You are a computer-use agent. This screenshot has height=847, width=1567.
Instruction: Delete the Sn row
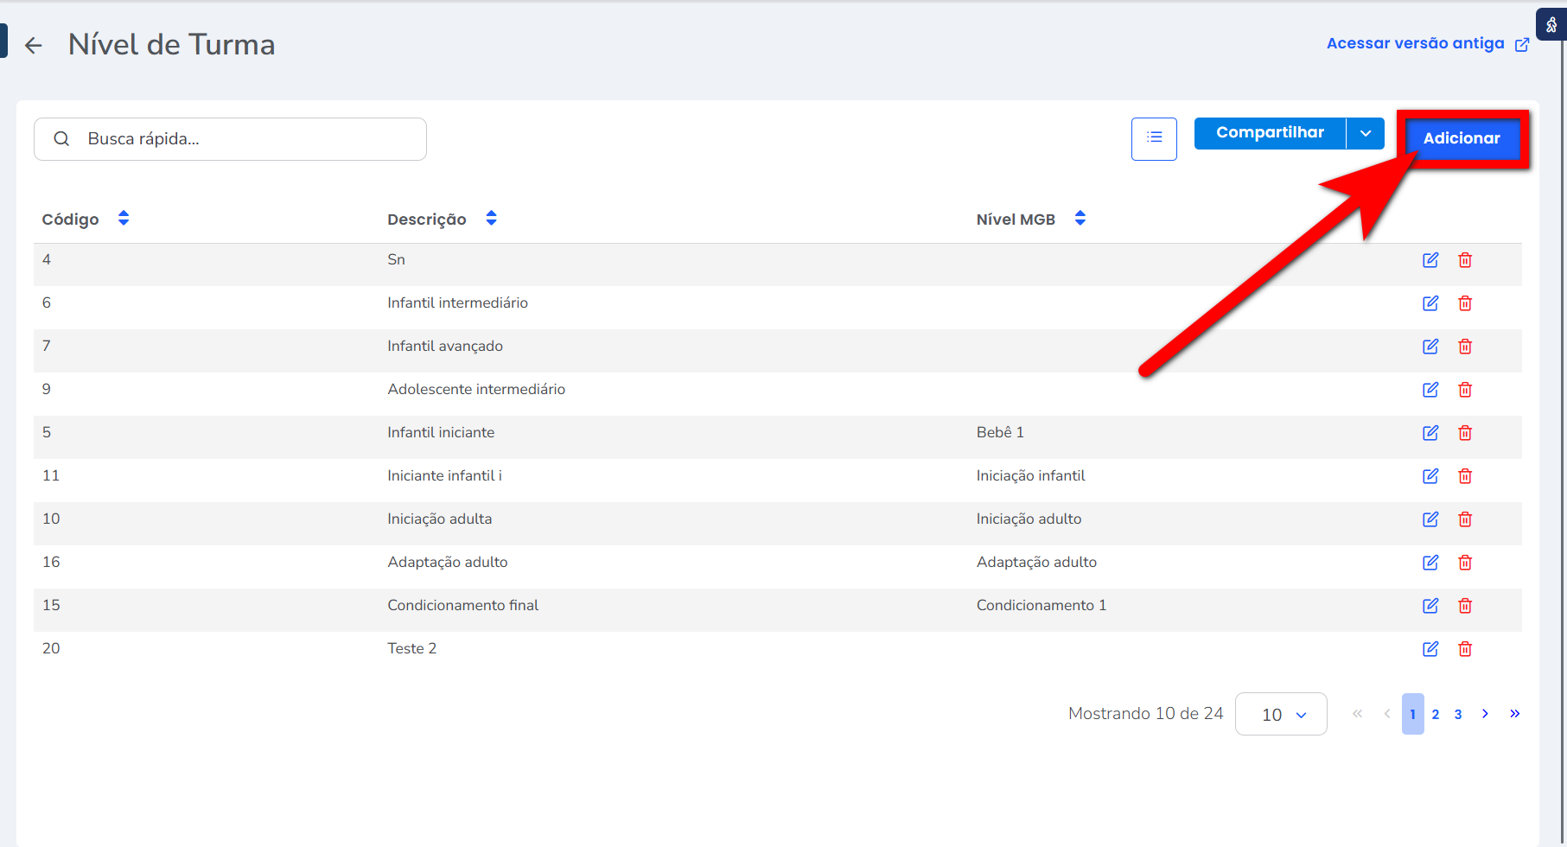pyautogui.click(x=1465, y=260)
